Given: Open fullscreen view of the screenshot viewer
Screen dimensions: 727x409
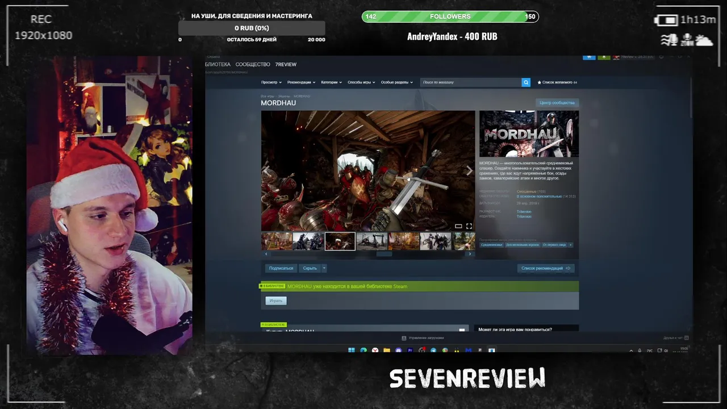Looking at the screenshot, I should [x=469, y=226].
